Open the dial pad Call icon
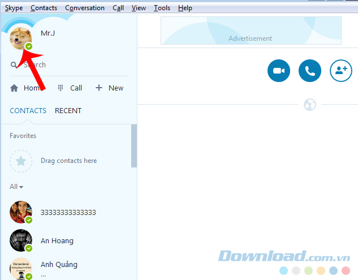 click(61, 88)
